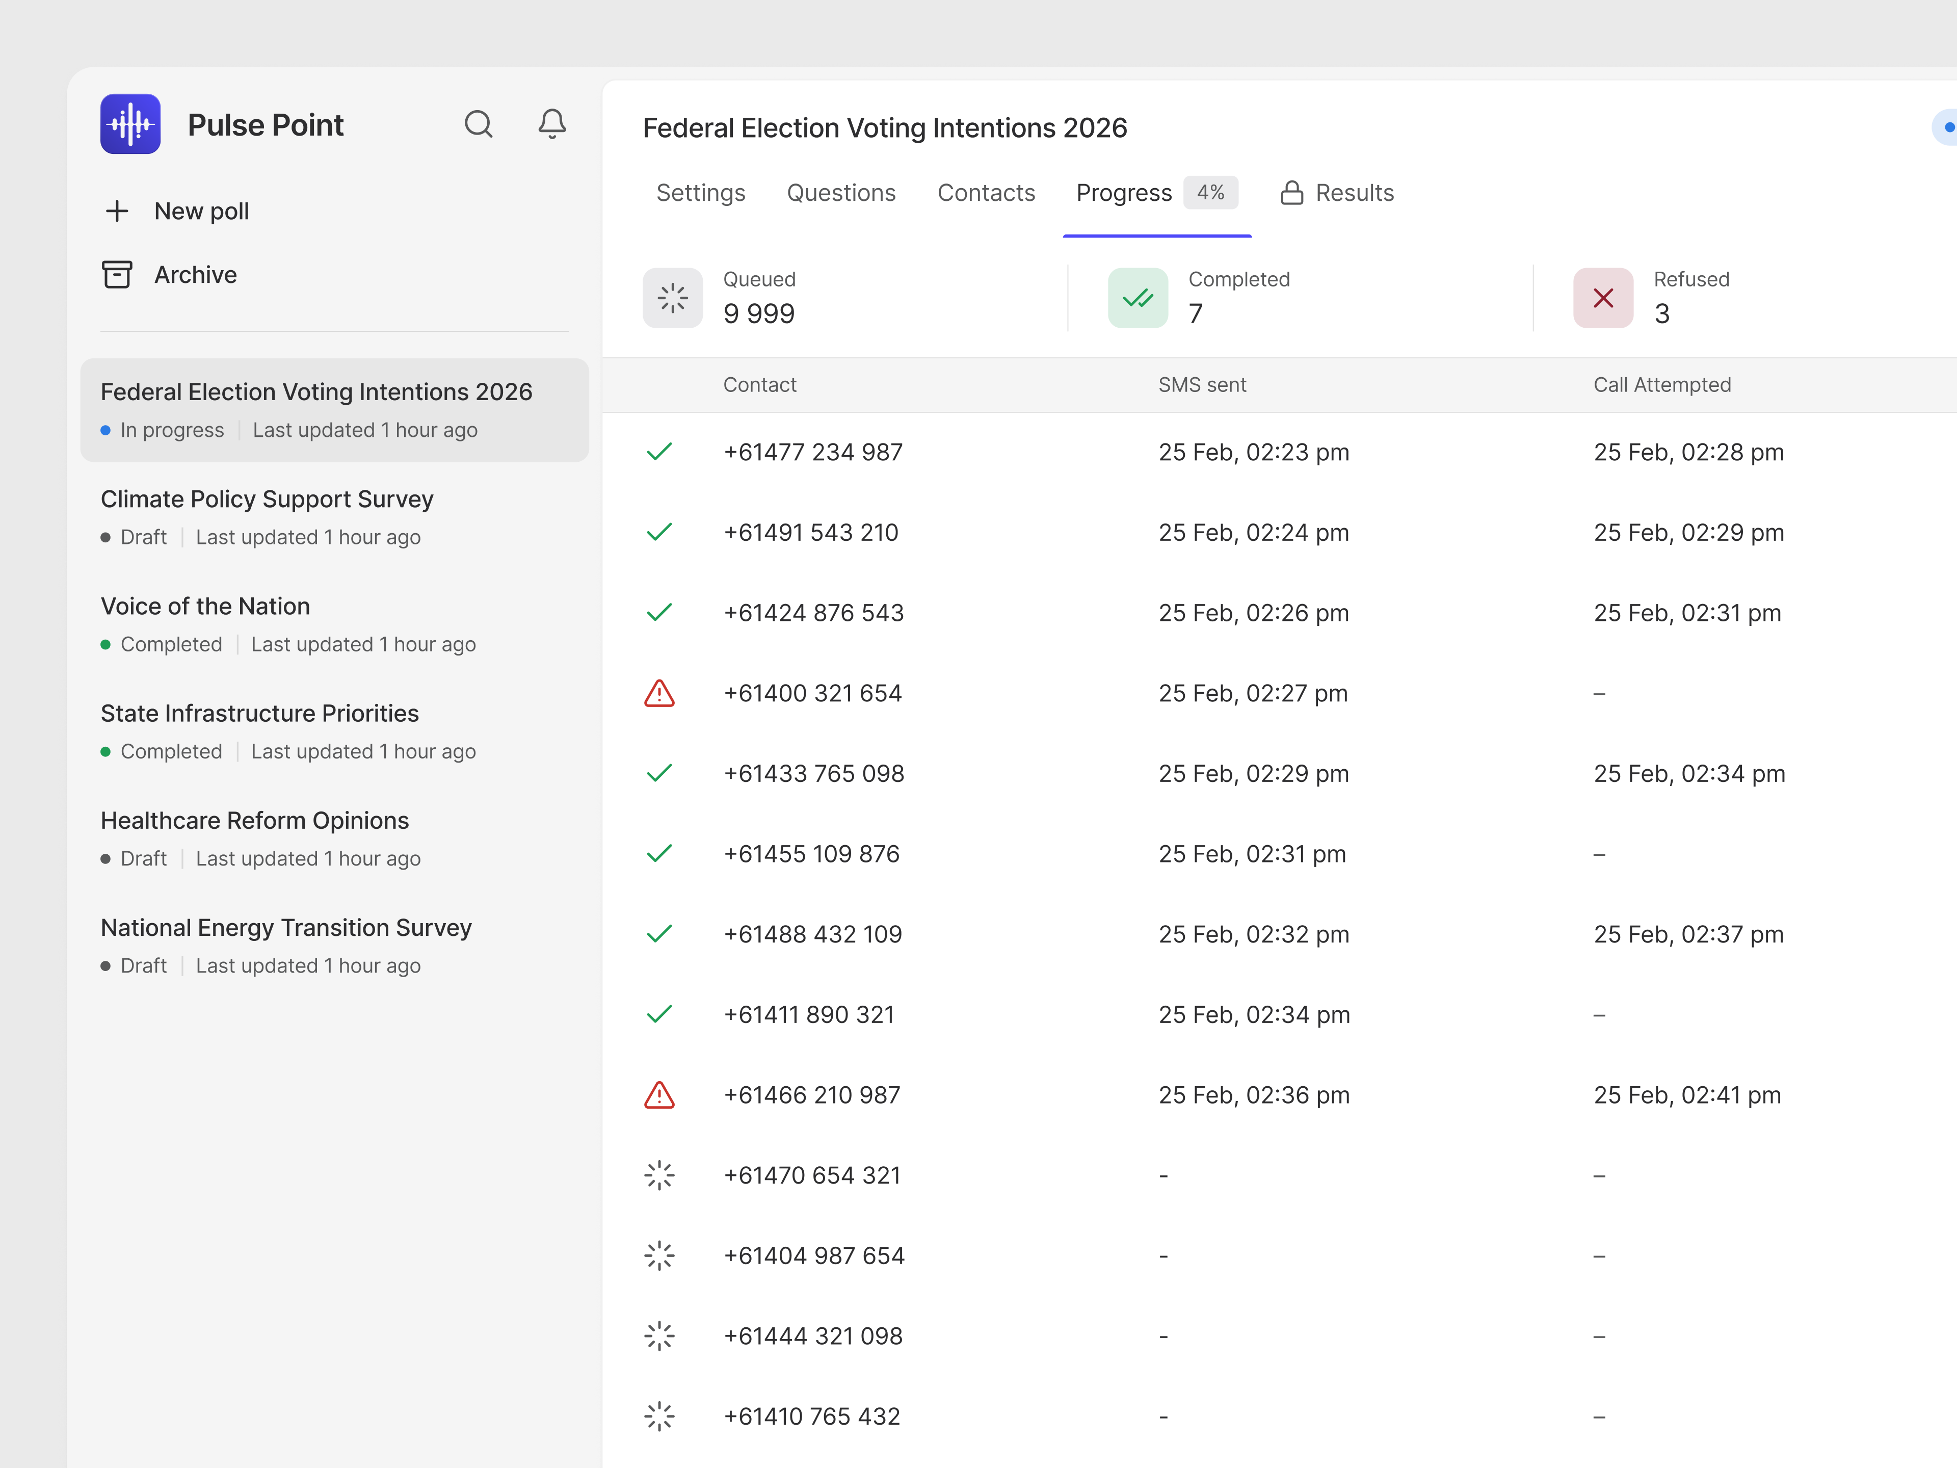Click the main poll title heading

pos(885,128)
